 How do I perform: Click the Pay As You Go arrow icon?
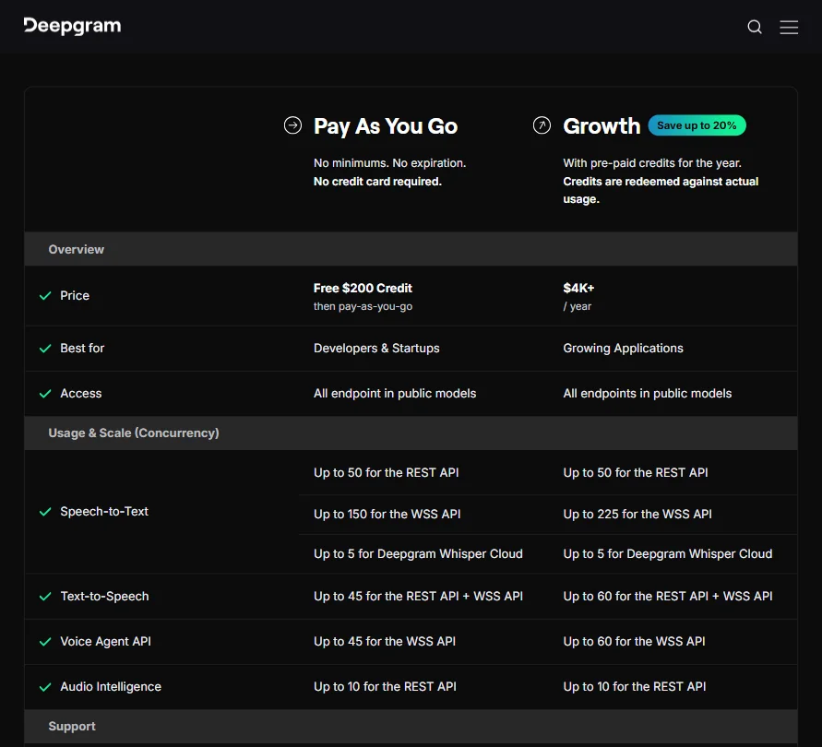click(x=292, y=125)
